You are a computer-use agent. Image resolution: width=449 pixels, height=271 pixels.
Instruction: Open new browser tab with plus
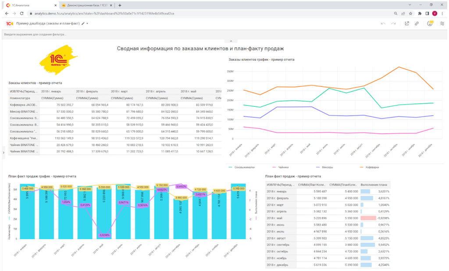click(120, 5)
